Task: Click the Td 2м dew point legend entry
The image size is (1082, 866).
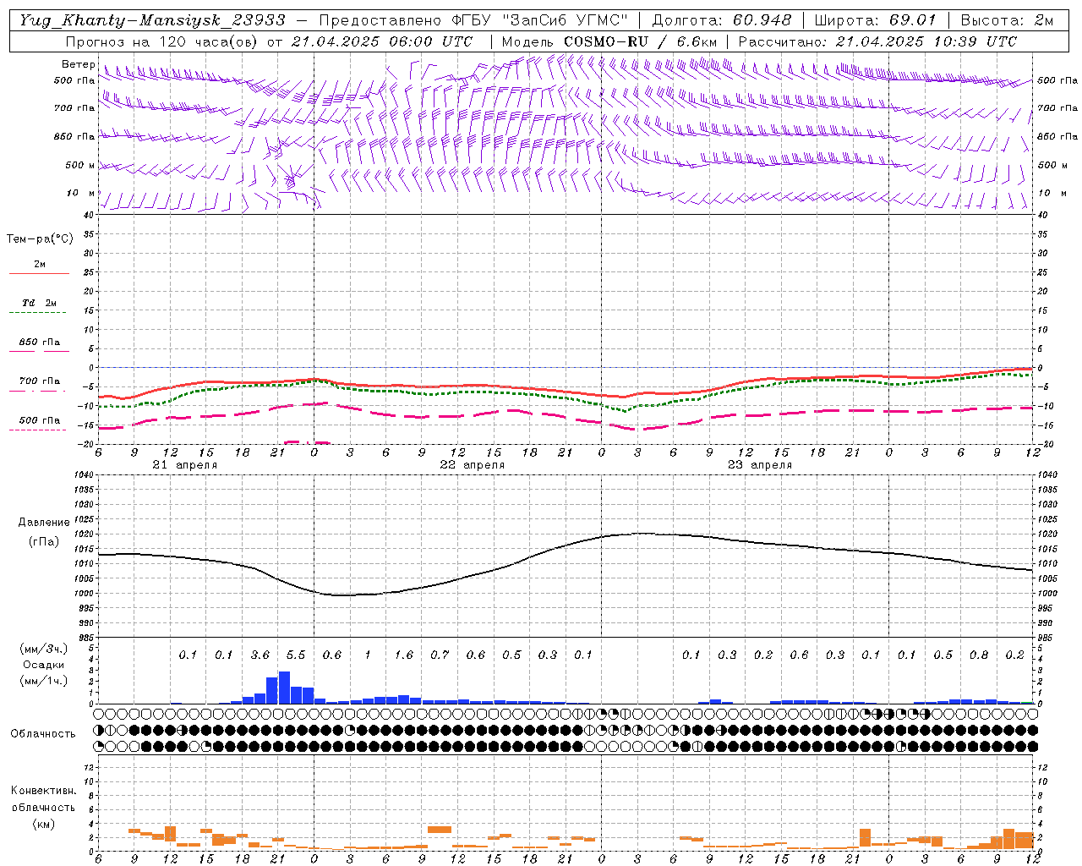Action: pyautogui.click(x=40, y=303)
